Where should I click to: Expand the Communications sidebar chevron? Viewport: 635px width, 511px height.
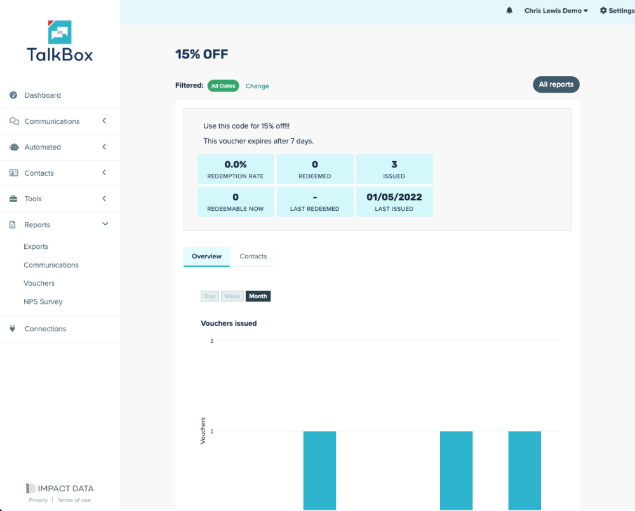pyautogui.click(x=105, y=121)
